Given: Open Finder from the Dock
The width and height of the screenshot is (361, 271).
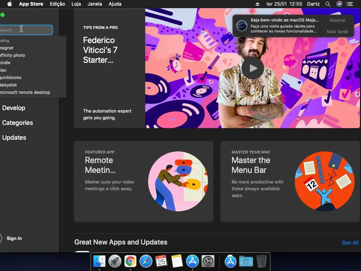Looking at the screenshot, I should 99,261.
